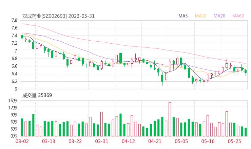The height and width of the screenshot is (149, 251).
Task: Select the first green volume bar at 03-02
Action: pos(22,127)
